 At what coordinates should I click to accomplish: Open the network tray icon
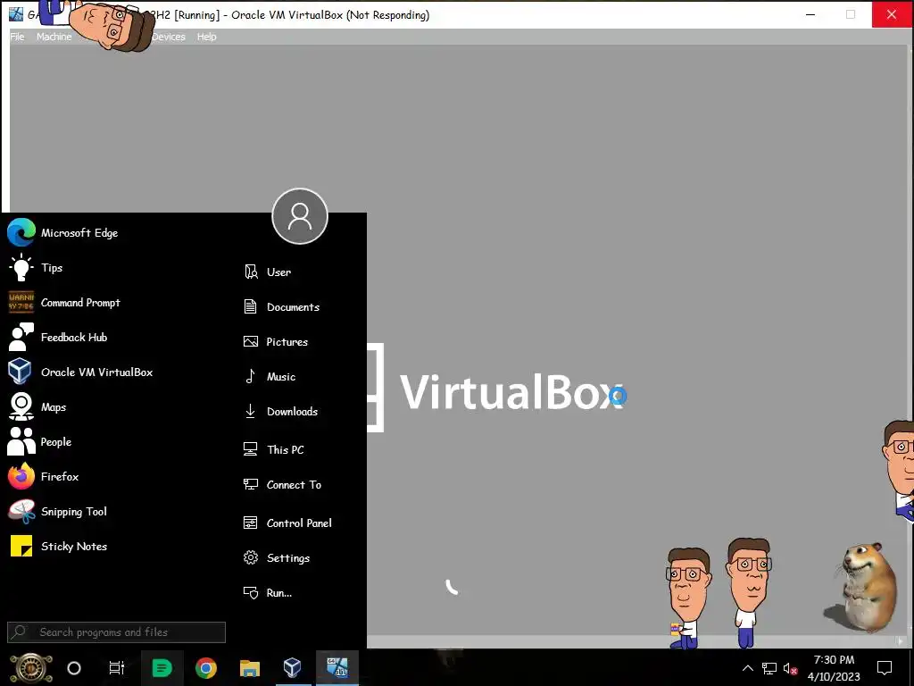click(x=769, y=668)
